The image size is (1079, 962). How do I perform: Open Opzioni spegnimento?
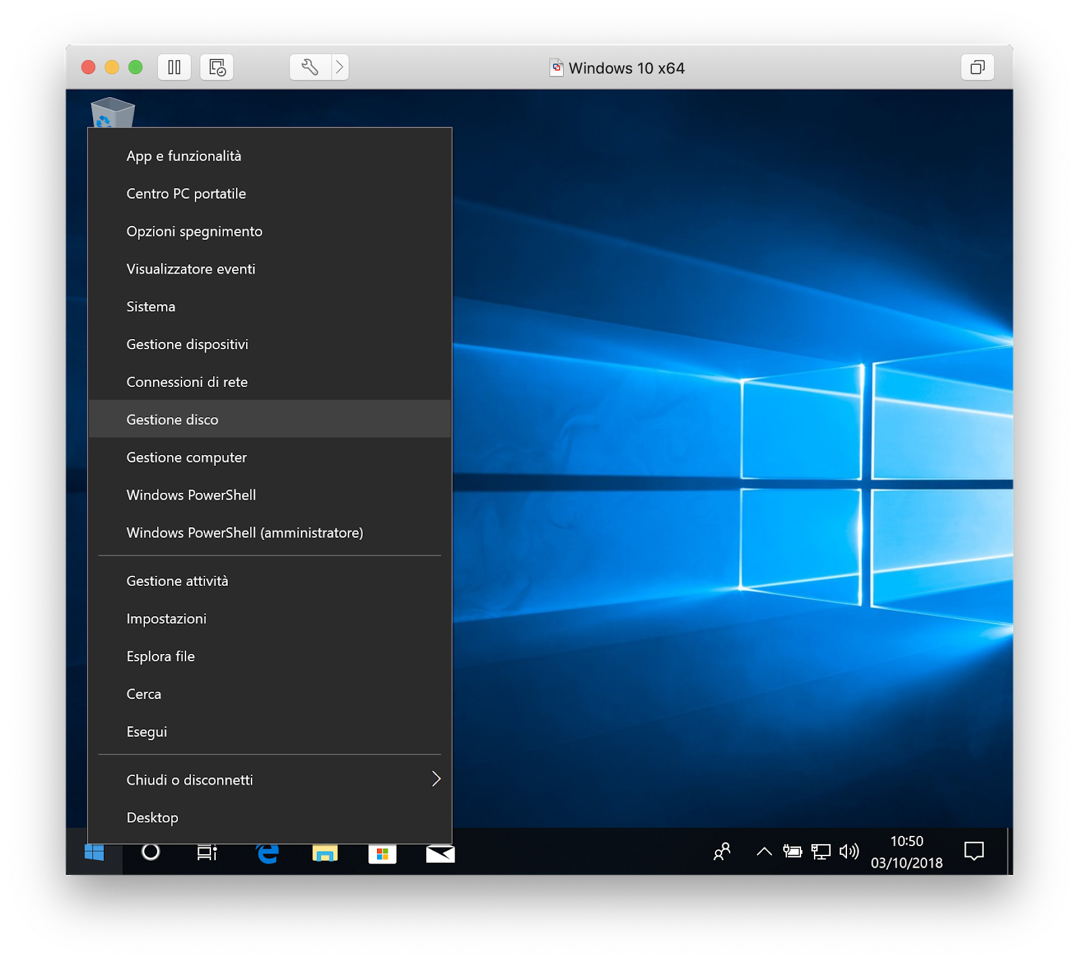pyautogui.click(x=270, y=231)
